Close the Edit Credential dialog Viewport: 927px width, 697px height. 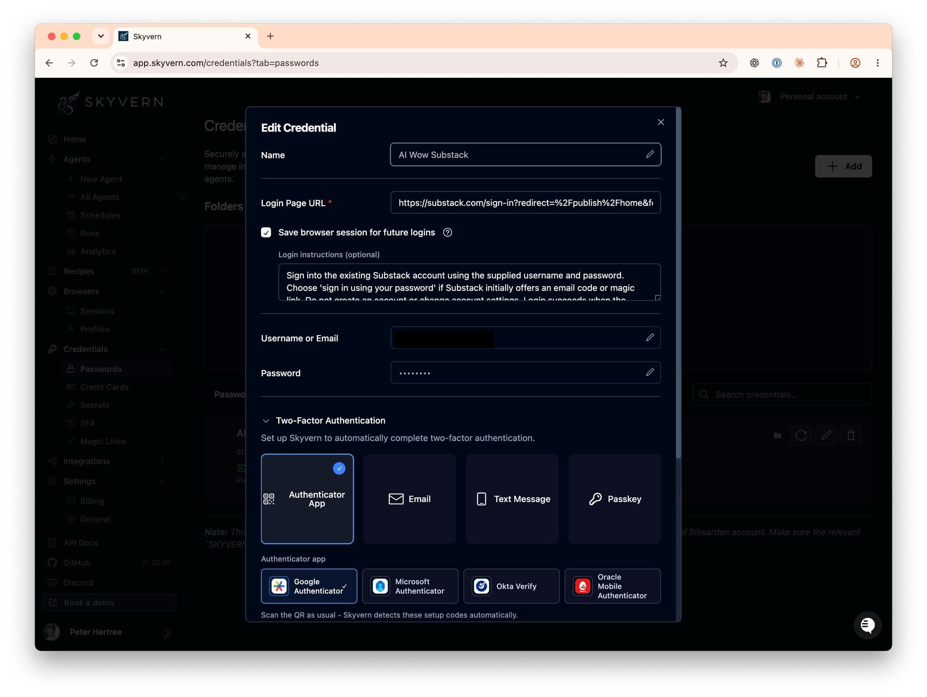660,122
